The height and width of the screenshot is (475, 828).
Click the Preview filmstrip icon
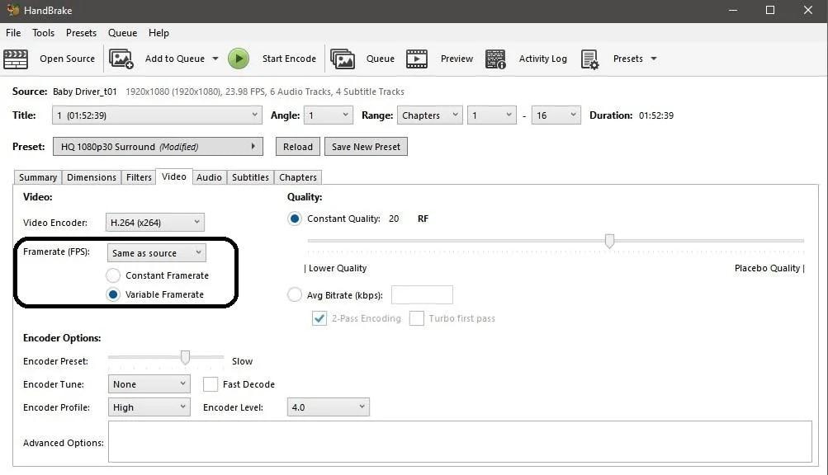tap(417, 59)
